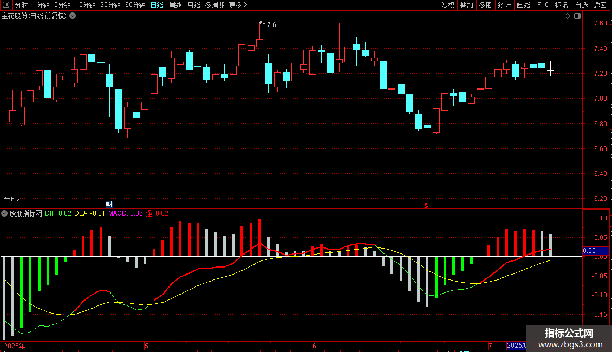The width and height of the screenshot is (612, 352).
Task: Click the highlighted 0.00 axis value
Action: 596,251
